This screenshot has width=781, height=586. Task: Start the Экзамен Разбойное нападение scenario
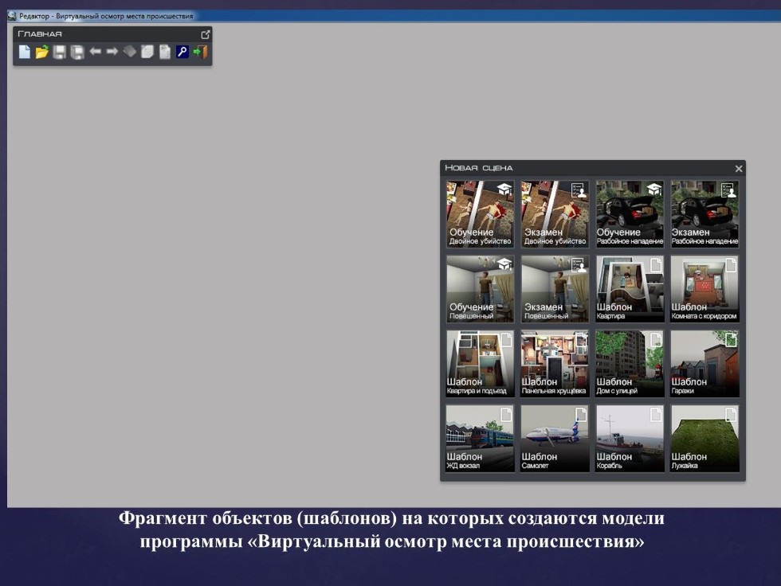point(704,213)
